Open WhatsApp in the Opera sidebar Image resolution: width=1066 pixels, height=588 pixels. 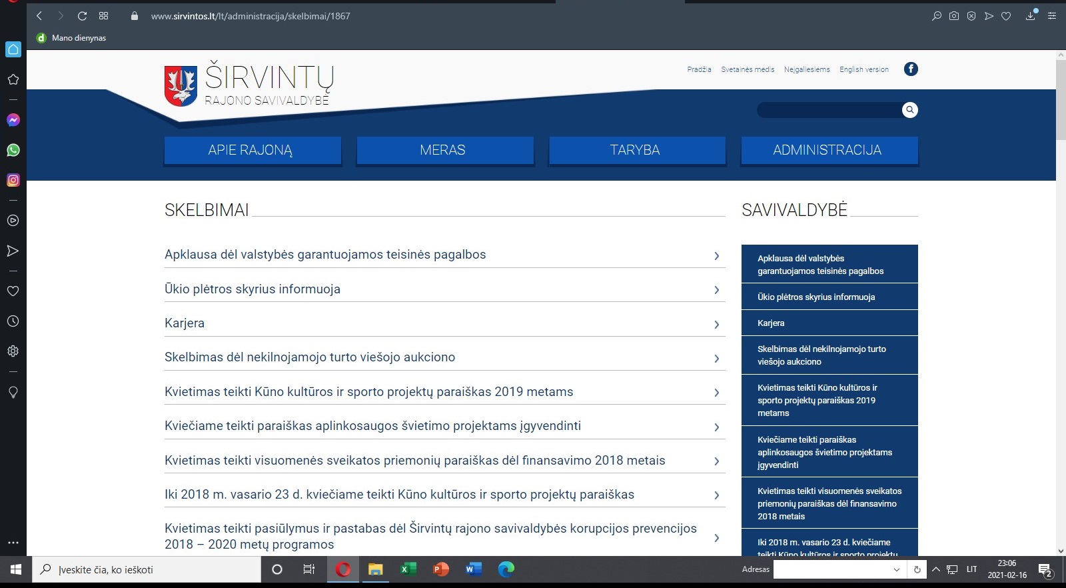pyautogui.click(x=13, y=150)
